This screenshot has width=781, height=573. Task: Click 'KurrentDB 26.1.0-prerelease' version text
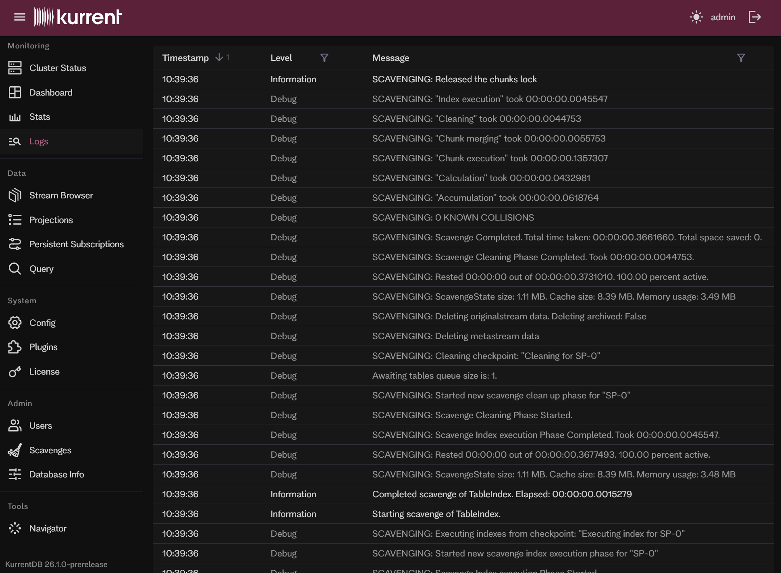click(56, 564)
